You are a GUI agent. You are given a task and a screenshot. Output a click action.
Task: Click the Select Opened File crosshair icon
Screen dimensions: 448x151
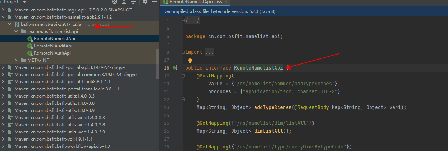point(115,2)
